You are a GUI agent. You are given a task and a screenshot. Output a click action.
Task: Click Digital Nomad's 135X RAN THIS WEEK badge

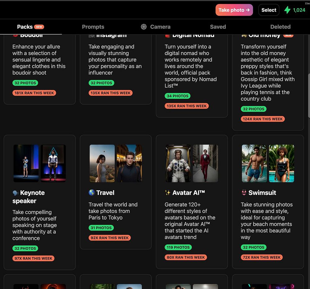[187, 106]
